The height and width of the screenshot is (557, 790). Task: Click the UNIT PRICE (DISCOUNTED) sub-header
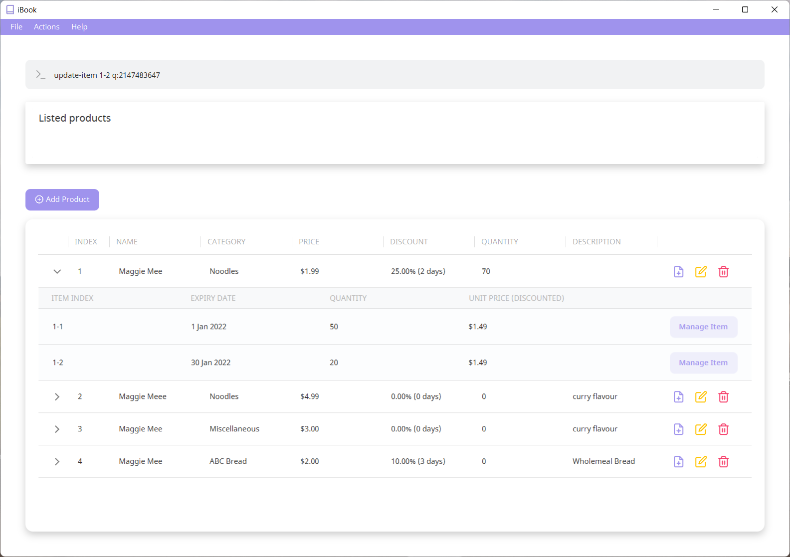coord(516,298)
